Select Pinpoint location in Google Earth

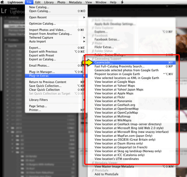(117, 74)
